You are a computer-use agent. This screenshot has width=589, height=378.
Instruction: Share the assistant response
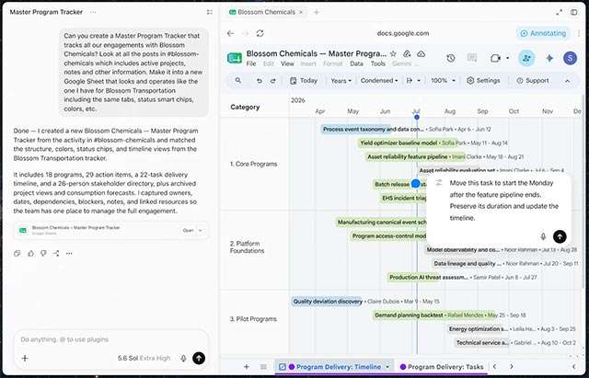point(56,253)
